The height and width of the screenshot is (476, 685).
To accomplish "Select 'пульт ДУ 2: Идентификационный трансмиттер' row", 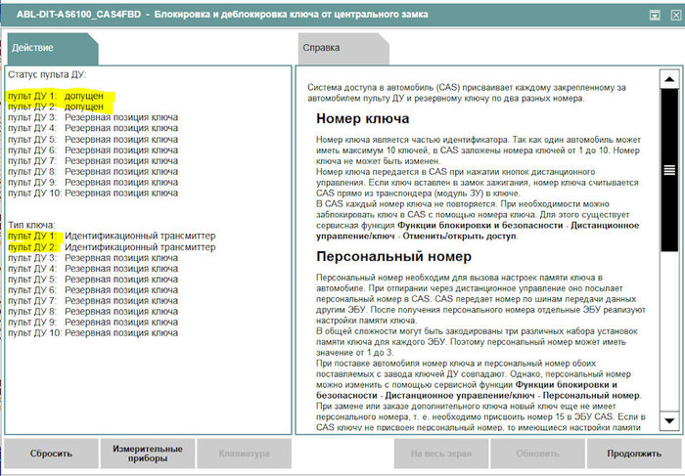I will [x=112, y=247].
